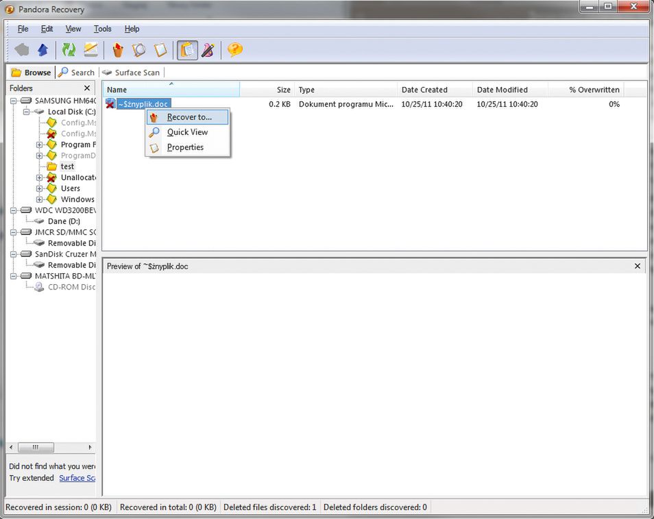This screenshot has height=519, width=654.
Task: Open the View menu
Action: [x=73, y=29]
